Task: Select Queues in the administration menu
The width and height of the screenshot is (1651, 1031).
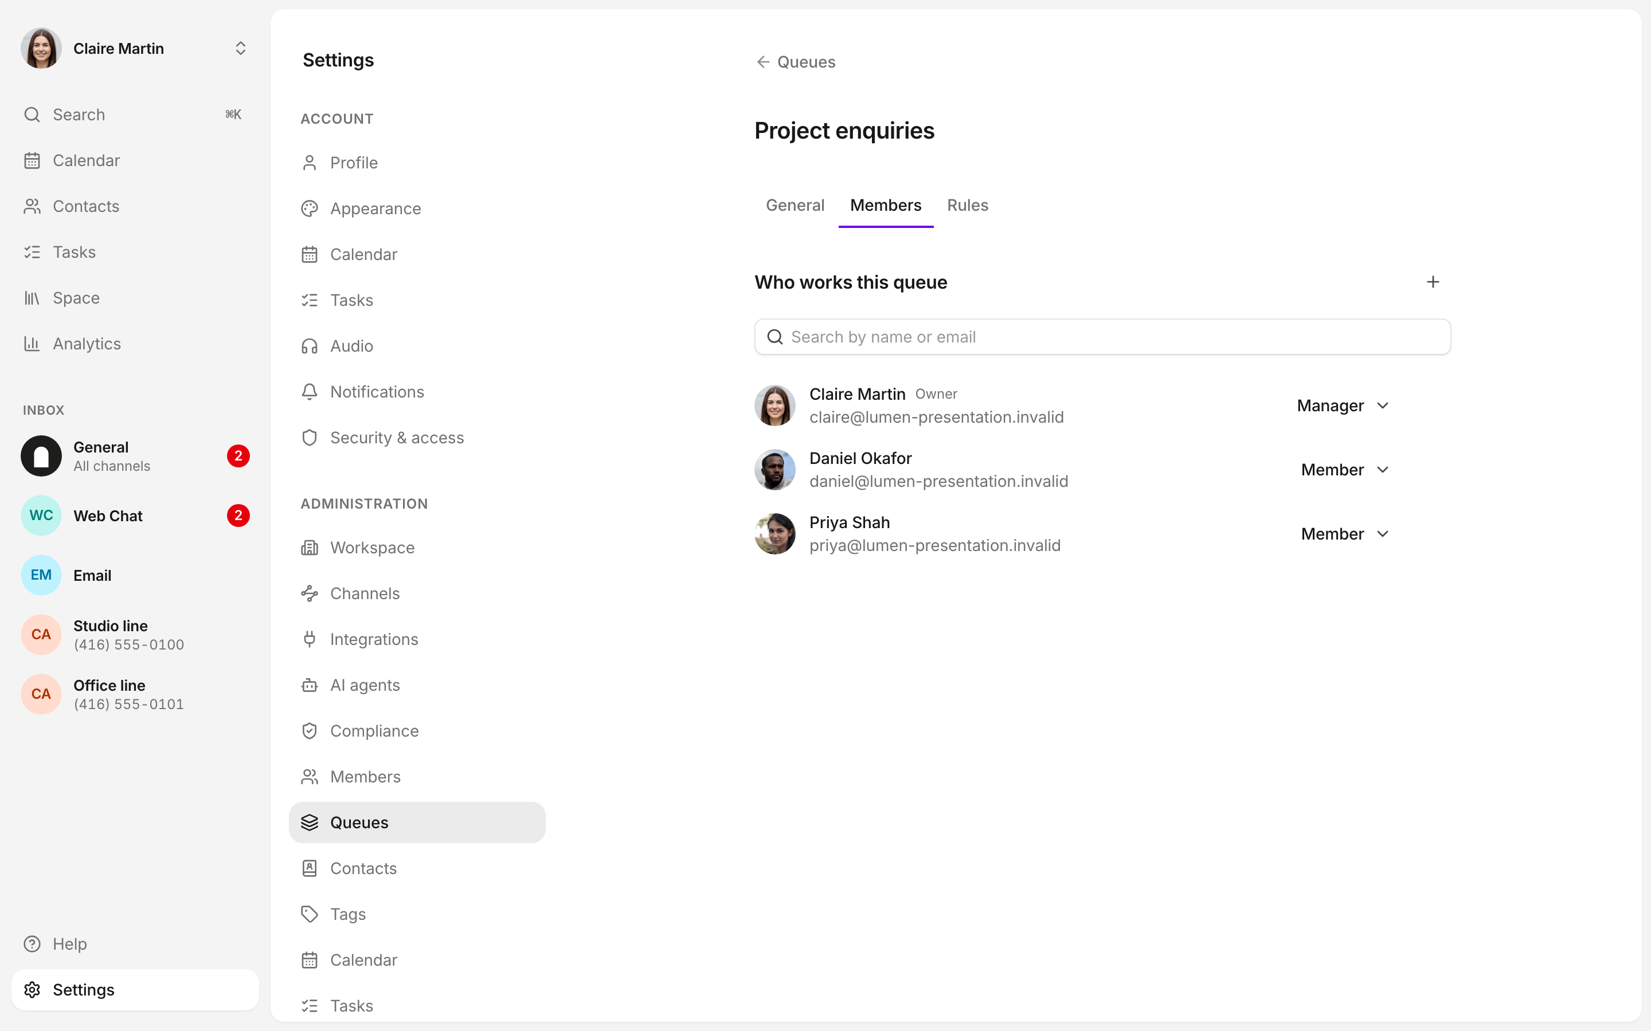Action: 417,823
